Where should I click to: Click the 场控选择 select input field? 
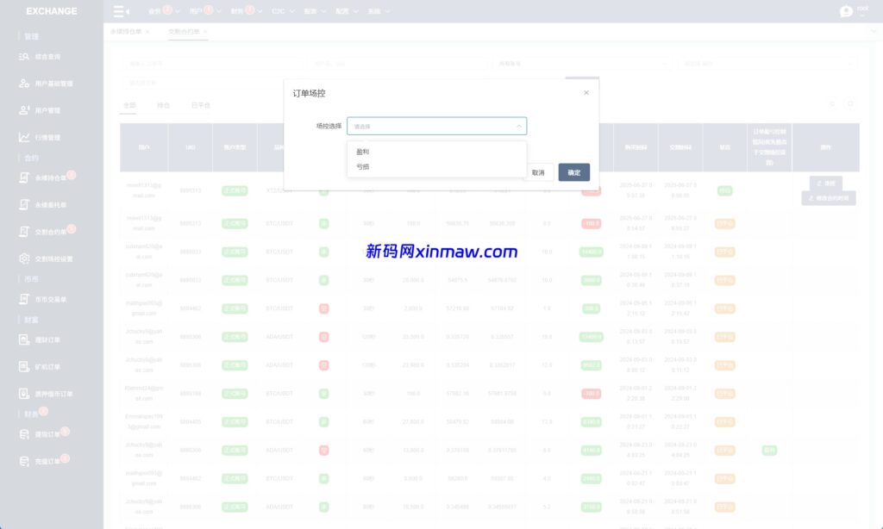click(x=431, y=126)
